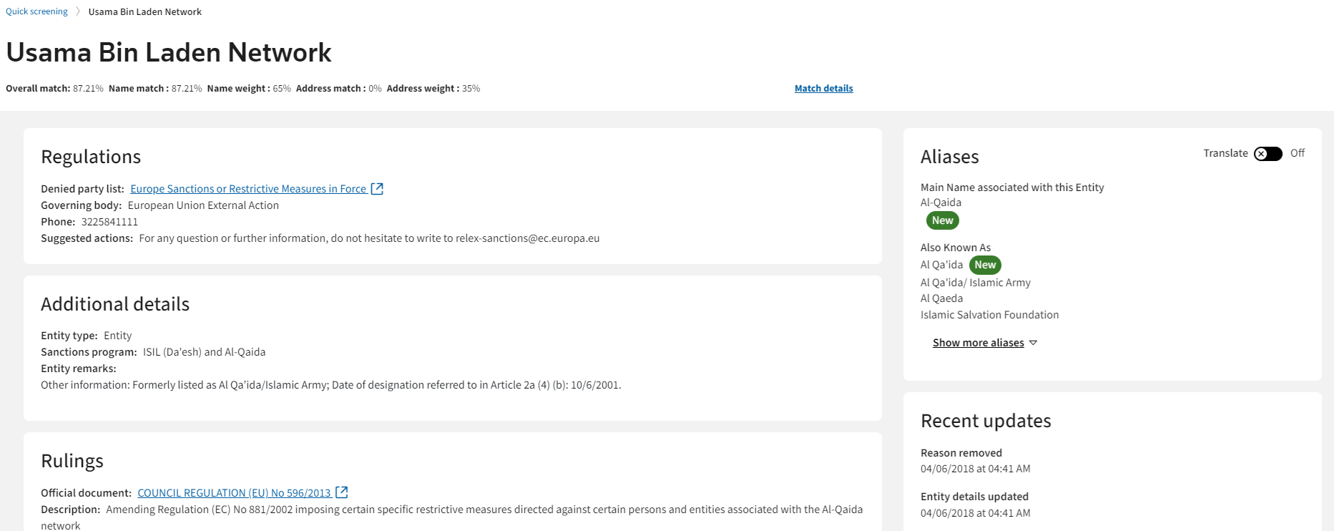
Task: Click the breadcrumb chevron separator
Action: pos(78,11)
